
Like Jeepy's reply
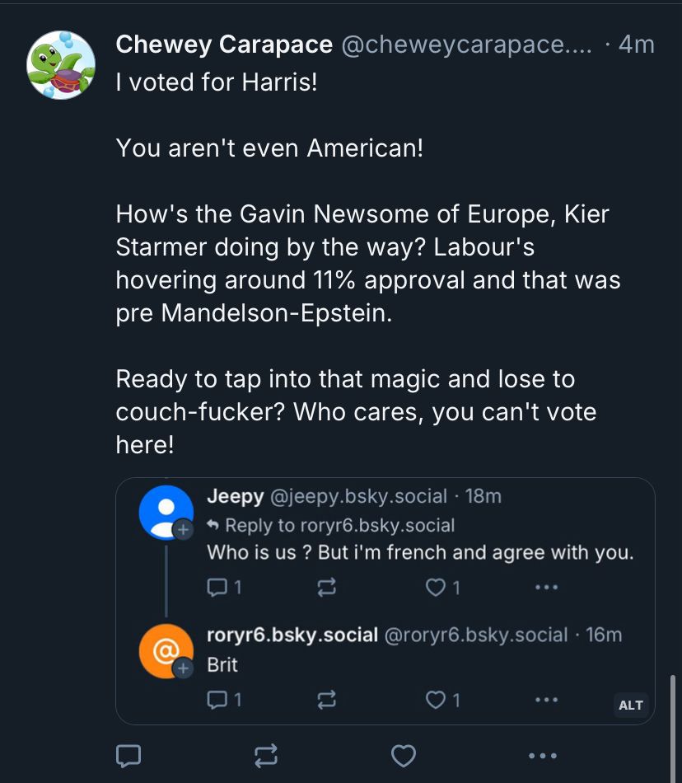pos(437,587)
